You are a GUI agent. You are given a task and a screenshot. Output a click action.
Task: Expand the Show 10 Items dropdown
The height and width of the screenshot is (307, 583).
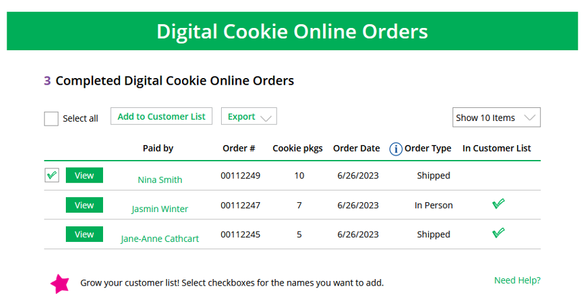pos(496,118)
